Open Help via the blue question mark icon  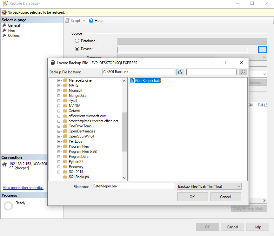point(91,20)
